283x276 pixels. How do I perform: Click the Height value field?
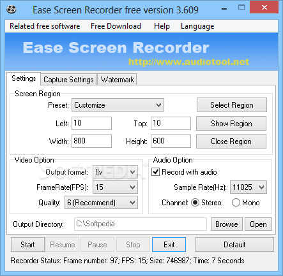171,141
